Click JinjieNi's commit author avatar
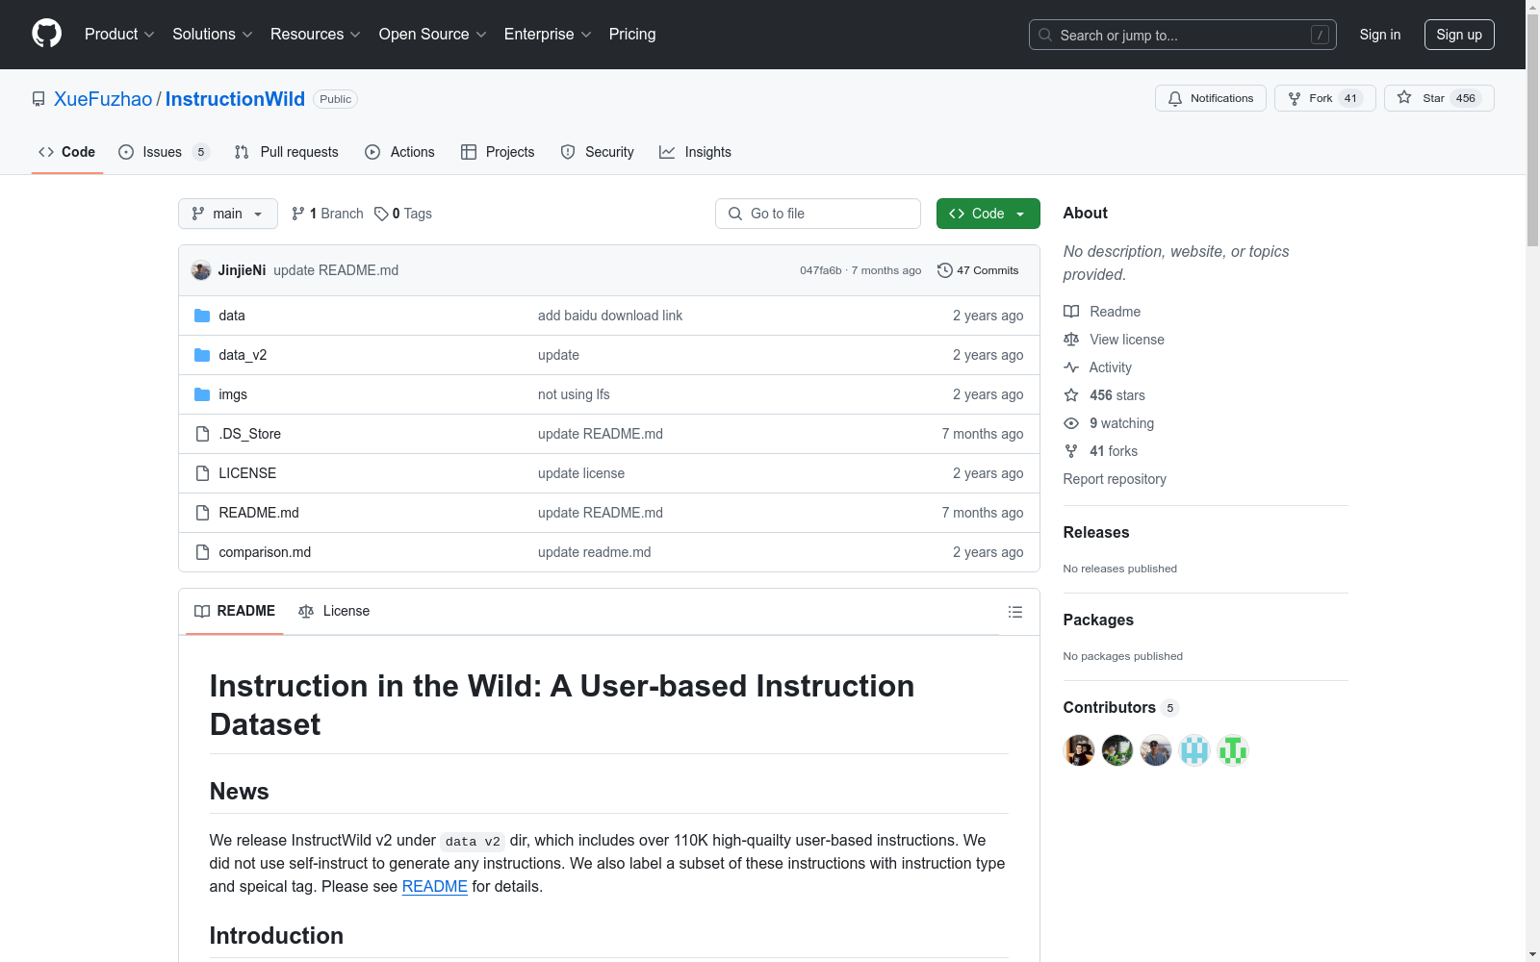This screenshot has width=1540, height=962. click(201, 270)
